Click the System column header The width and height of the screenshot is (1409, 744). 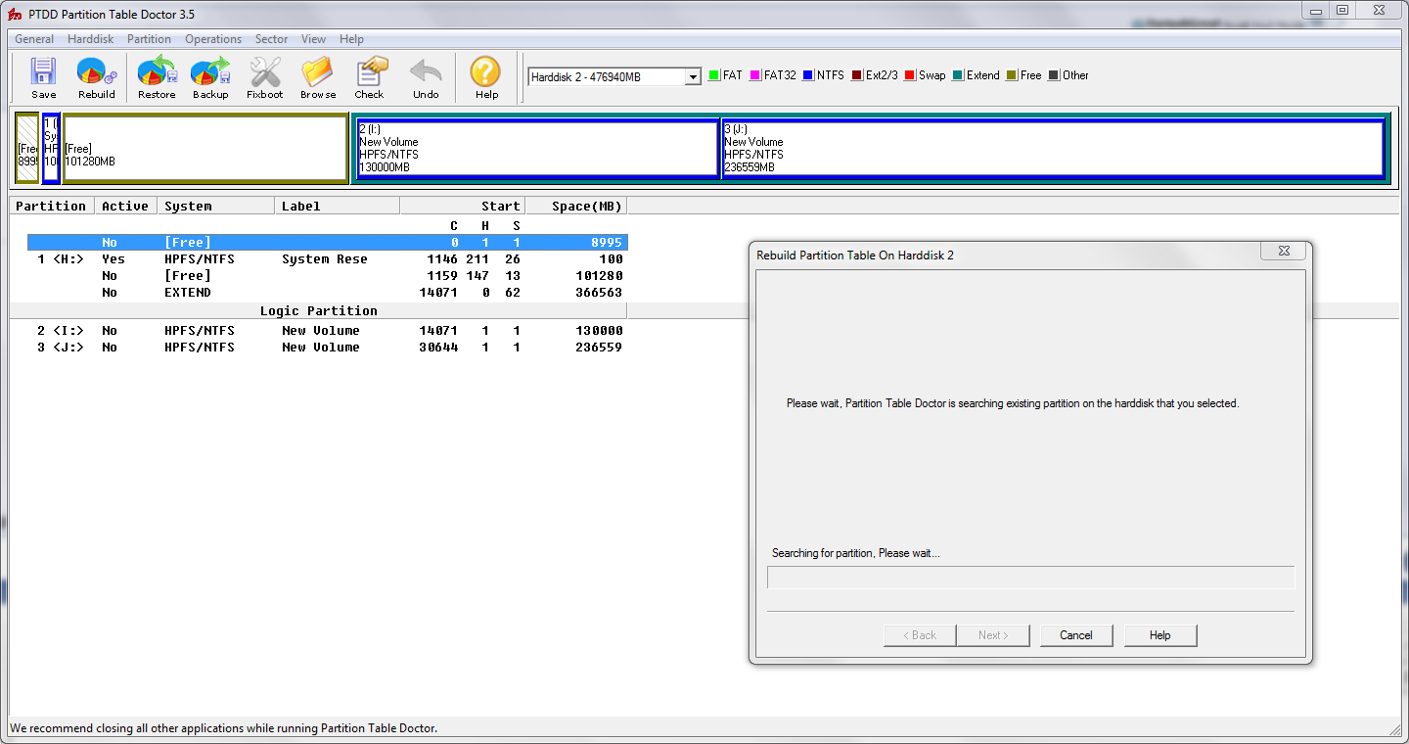(216, 206)
